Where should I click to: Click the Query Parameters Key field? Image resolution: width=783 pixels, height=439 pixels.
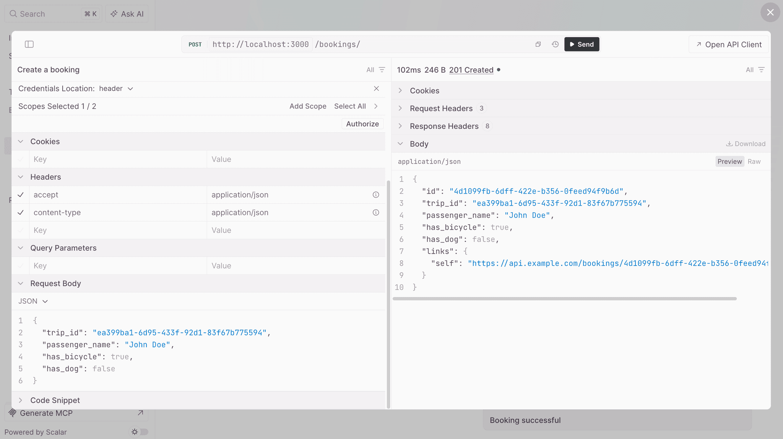[118, 266]
